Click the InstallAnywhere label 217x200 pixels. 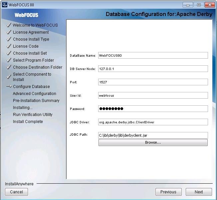click(x=19, y=184)
